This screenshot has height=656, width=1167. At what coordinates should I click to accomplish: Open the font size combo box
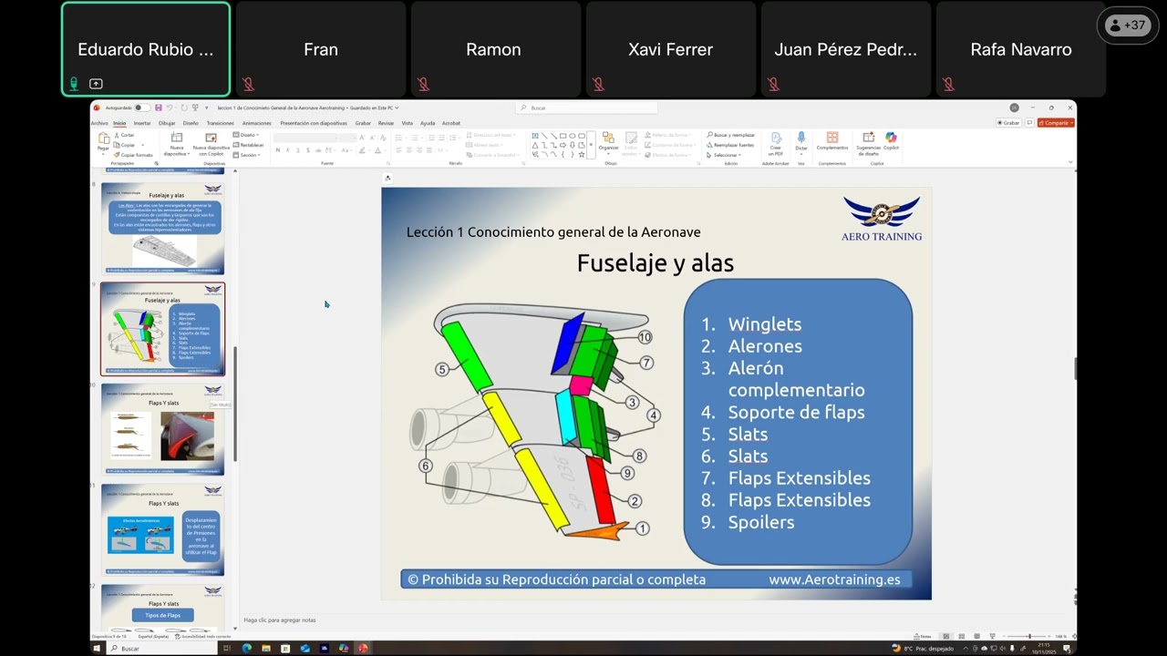pos(347,138)
